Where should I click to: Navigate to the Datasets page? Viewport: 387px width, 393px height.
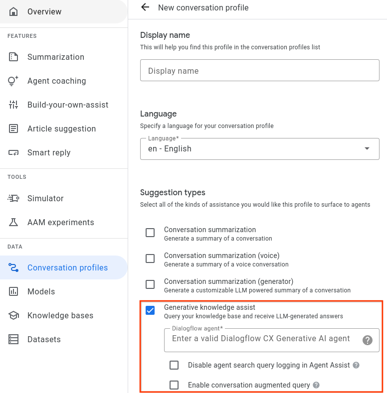pyautogui.click(x=44, y=339)
